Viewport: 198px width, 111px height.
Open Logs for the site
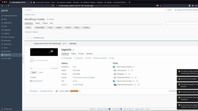click(112, 58)
